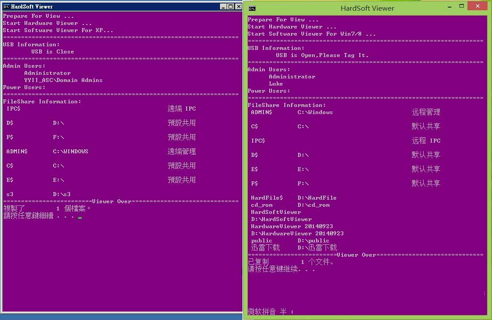The width and height of the screenshot is (492, 320).
Task: Click the left window's HardSoft Viewer title text
Action: coord(31,6)
